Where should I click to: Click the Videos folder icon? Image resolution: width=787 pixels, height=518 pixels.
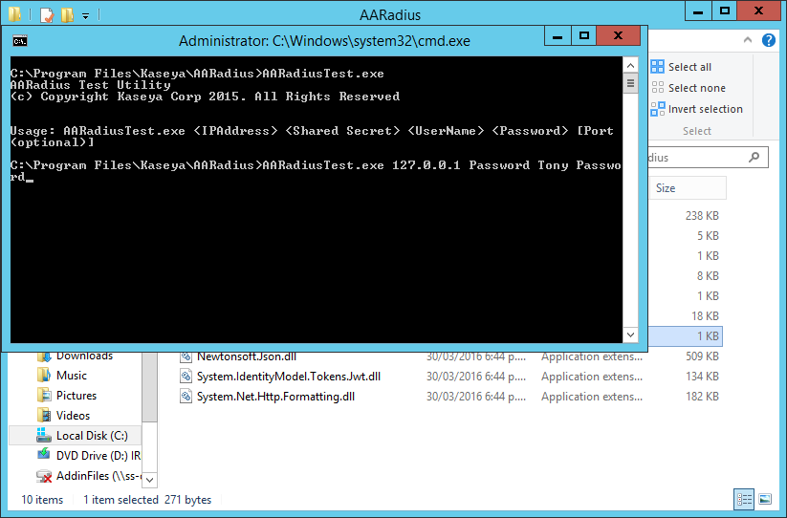44,415
